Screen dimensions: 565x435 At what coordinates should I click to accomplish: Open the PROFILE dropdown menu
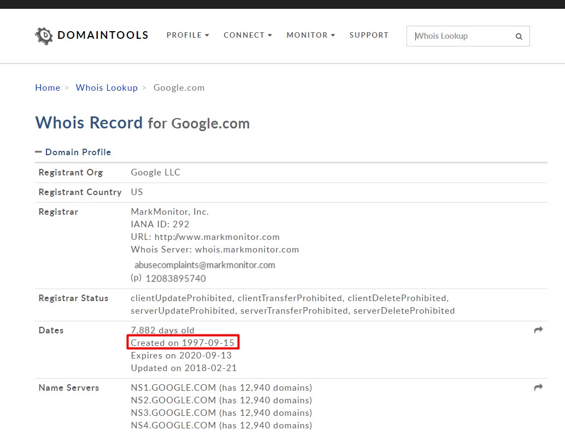187,35
